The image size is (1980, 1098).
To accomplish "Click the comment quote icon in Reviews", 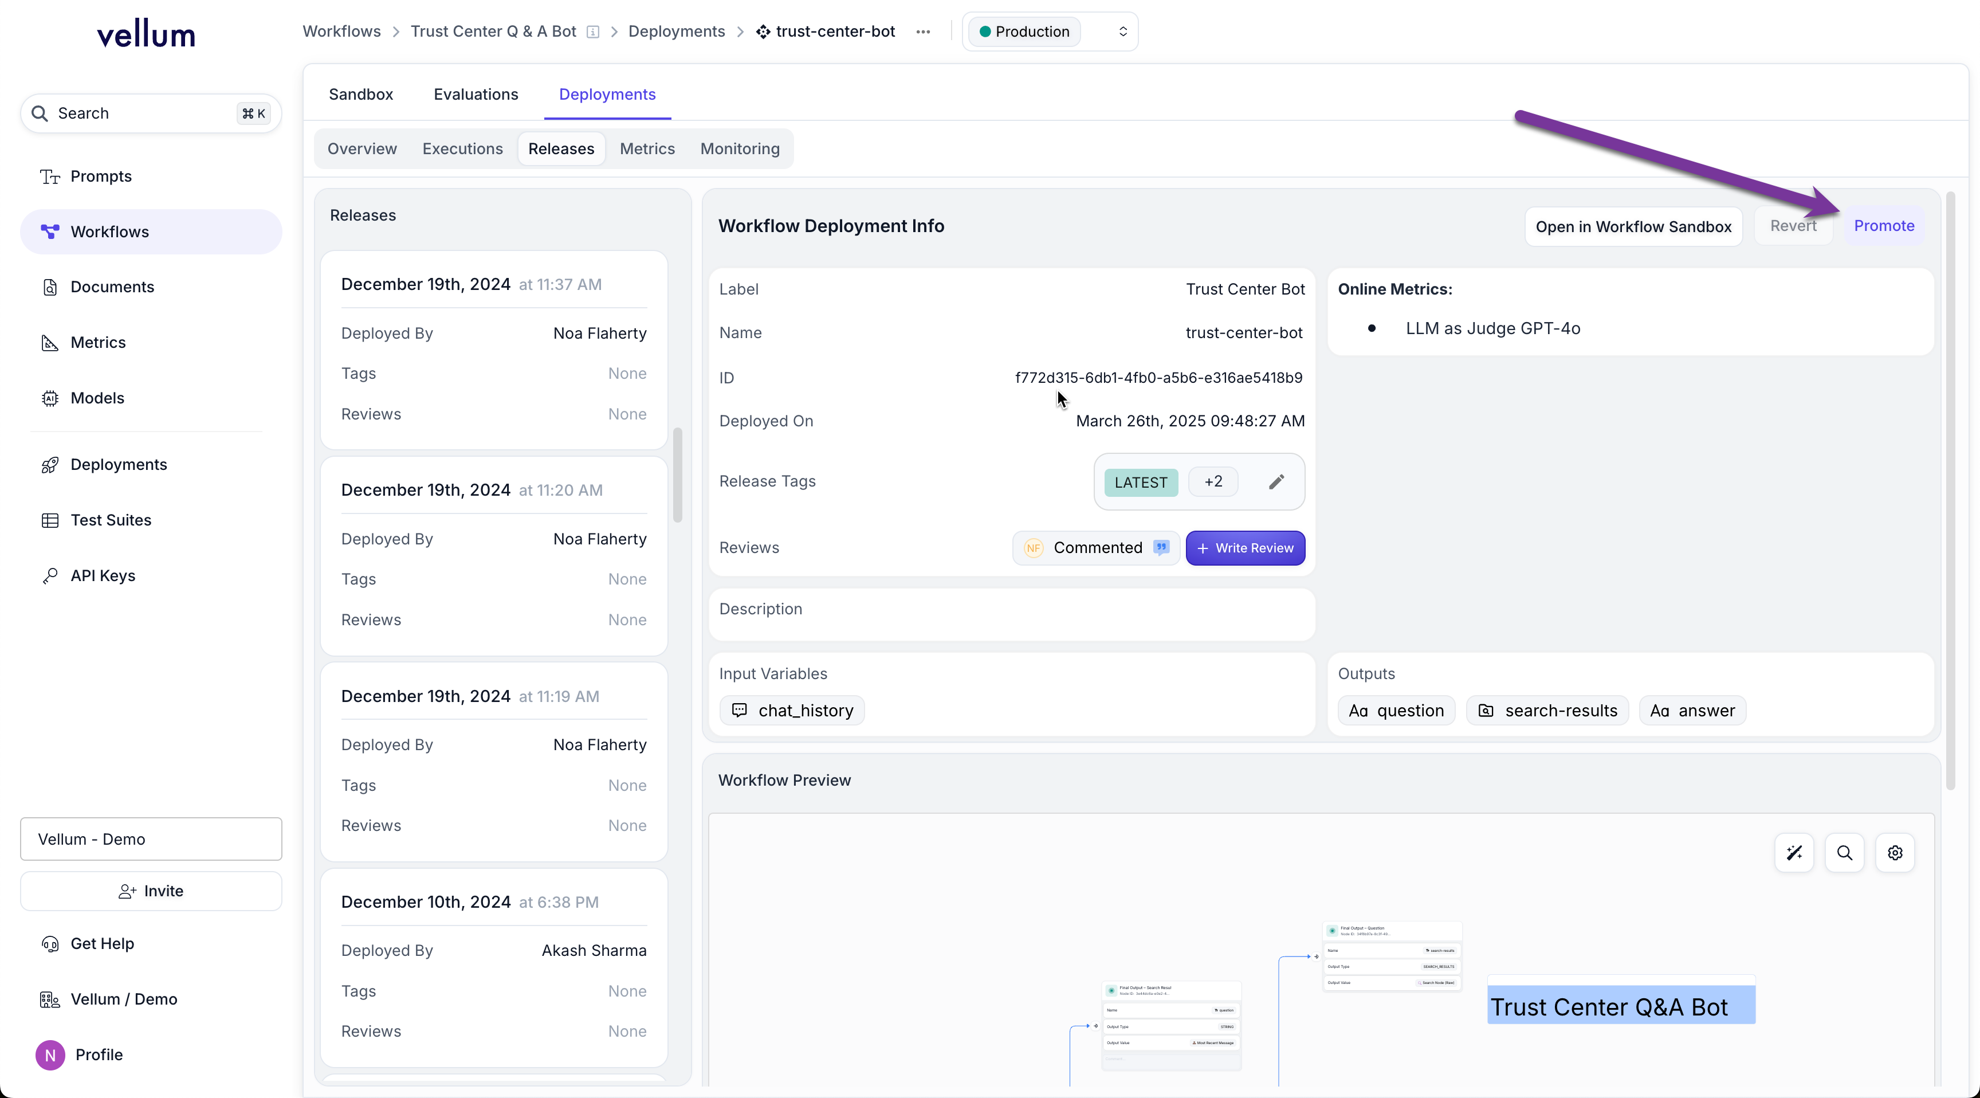I will tap(1161, 547).
